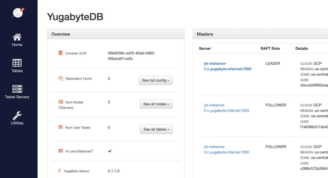Image resolution: width=328 pixels, height=178 pixels.
Task: Click the YugabyteDB page title
Action: tap(75, 17)
